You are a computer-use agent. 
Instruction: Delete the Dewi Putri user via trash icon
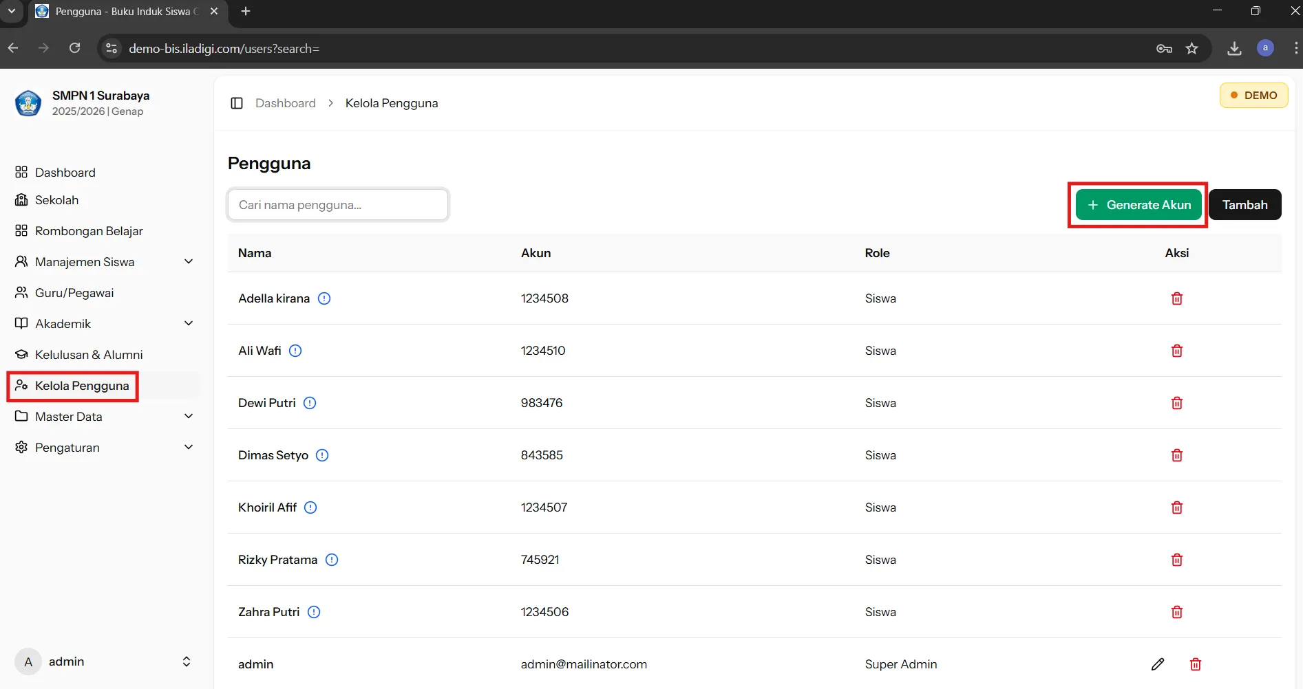1177,403
